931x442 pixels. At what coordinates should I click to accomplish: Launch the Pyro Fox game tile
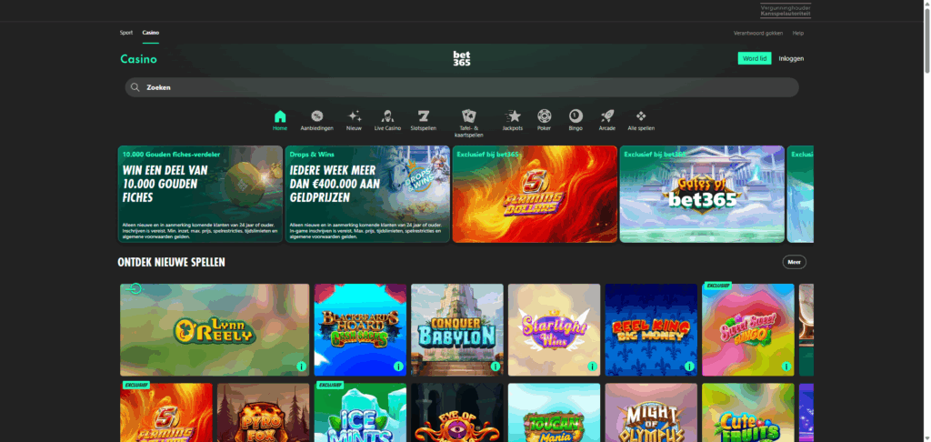(263, 413)
